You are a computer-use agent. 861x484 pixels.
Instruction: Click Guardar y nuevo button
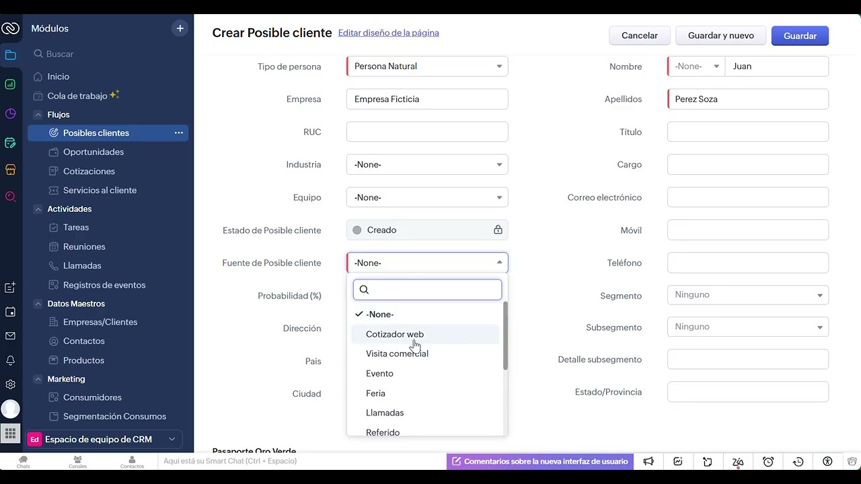point(721,36)
